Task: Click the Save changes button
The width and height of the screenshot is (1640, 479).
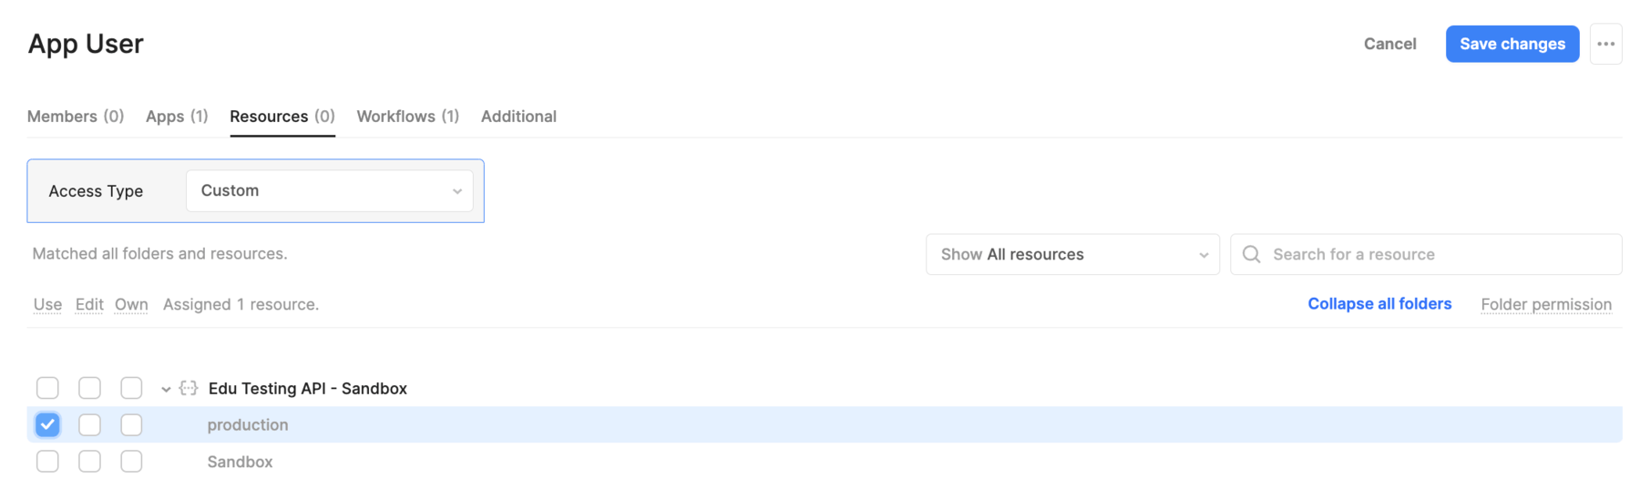Action: [1512, 44]
